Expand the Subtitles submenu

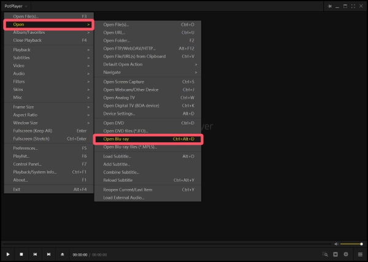[49, 58]
